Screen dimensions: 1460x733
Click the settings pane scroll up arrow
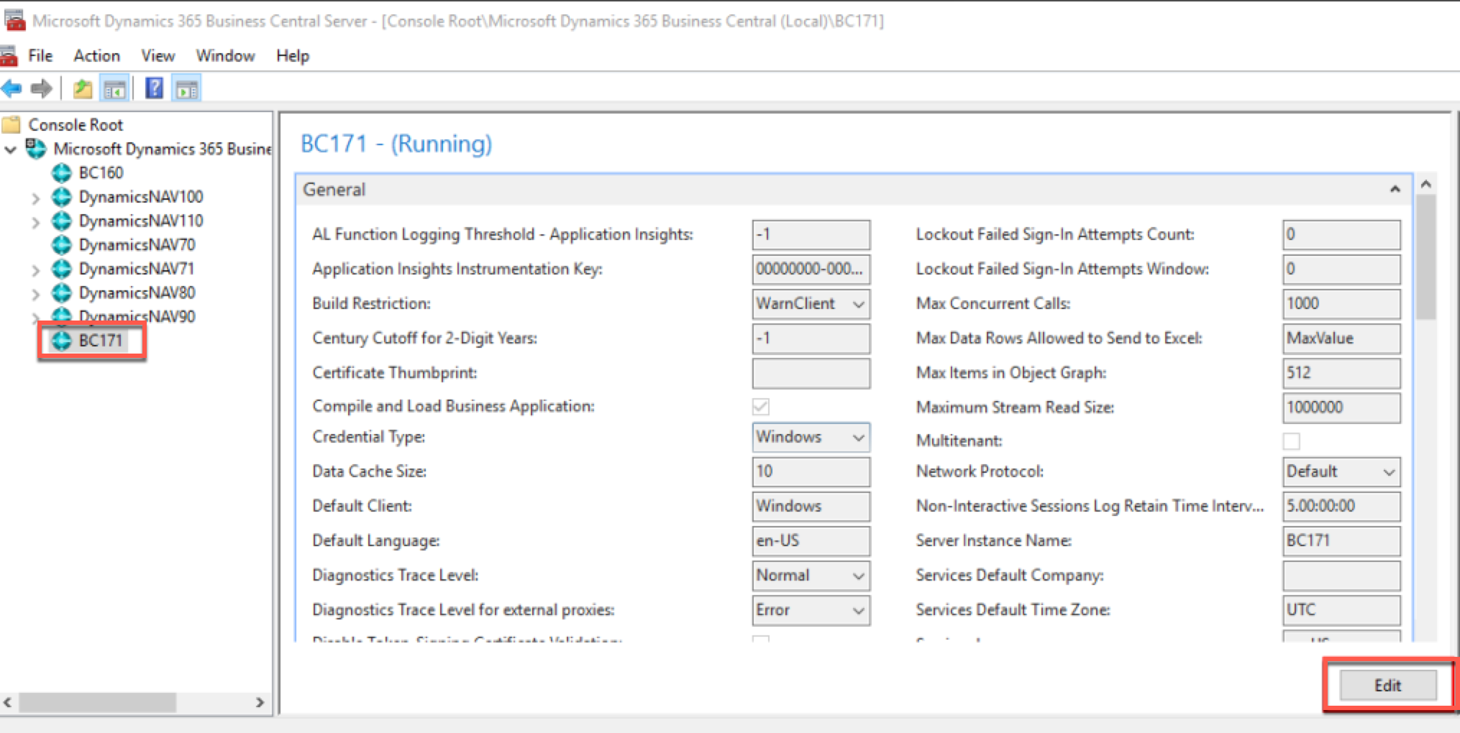[1425, 184]
